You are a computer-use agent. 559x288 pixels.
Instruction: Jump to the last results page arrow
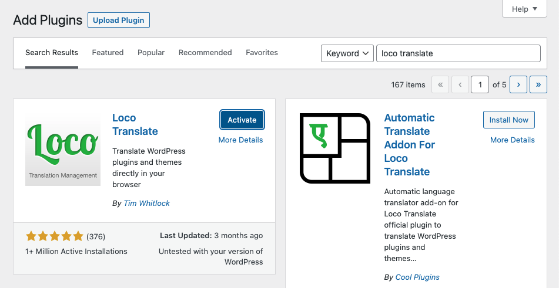(x=538, y=84)
